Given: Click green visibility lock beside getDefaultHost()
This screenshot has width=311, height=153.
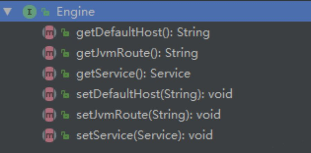Looking at the screenshot, I should (65, 33).
